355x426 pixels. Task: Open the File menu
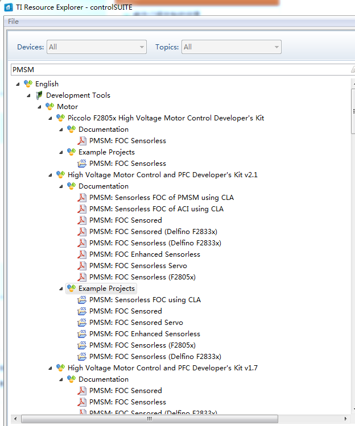13,22
